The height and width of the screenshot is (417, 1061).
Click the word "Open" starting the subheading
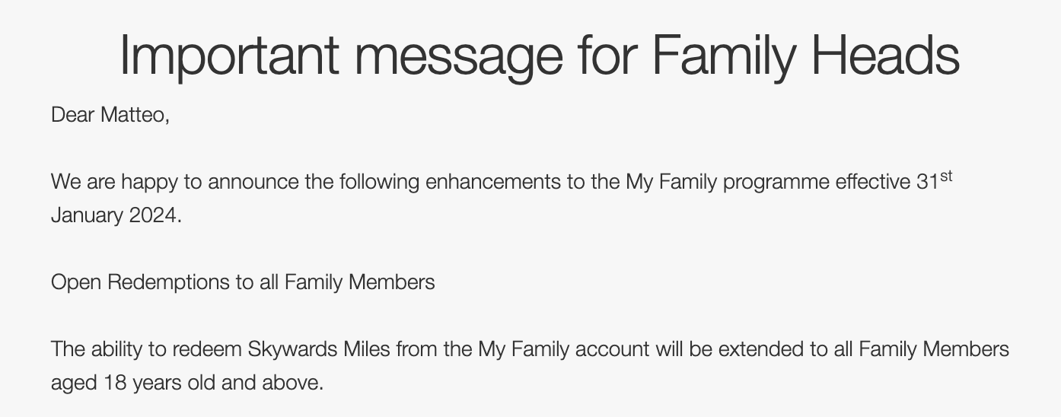pyautogui.click(x=76, y=283)
